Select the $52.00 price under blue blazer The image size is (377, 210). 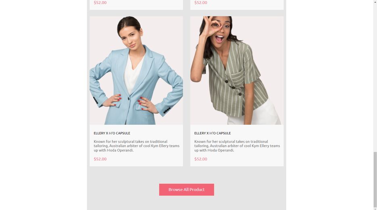(x=100, y=159)
